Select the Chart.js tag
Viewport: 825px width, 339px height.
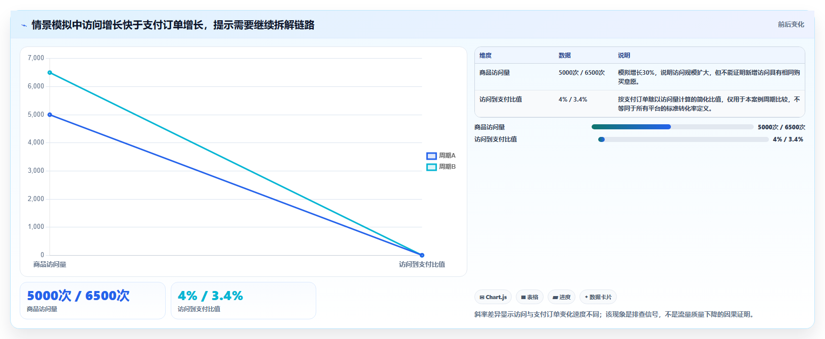coord(493,297)
